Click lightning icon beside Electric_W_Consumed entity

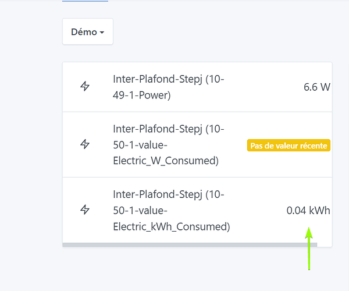coord(85,144)
